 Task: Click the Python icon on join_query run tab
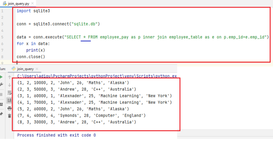pyautogui.click(x=14, y=69)
